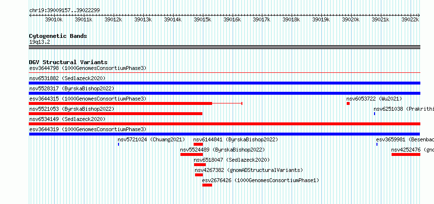Click the nsv5721024 (Chuang2021) label

[x=151, y=140]
